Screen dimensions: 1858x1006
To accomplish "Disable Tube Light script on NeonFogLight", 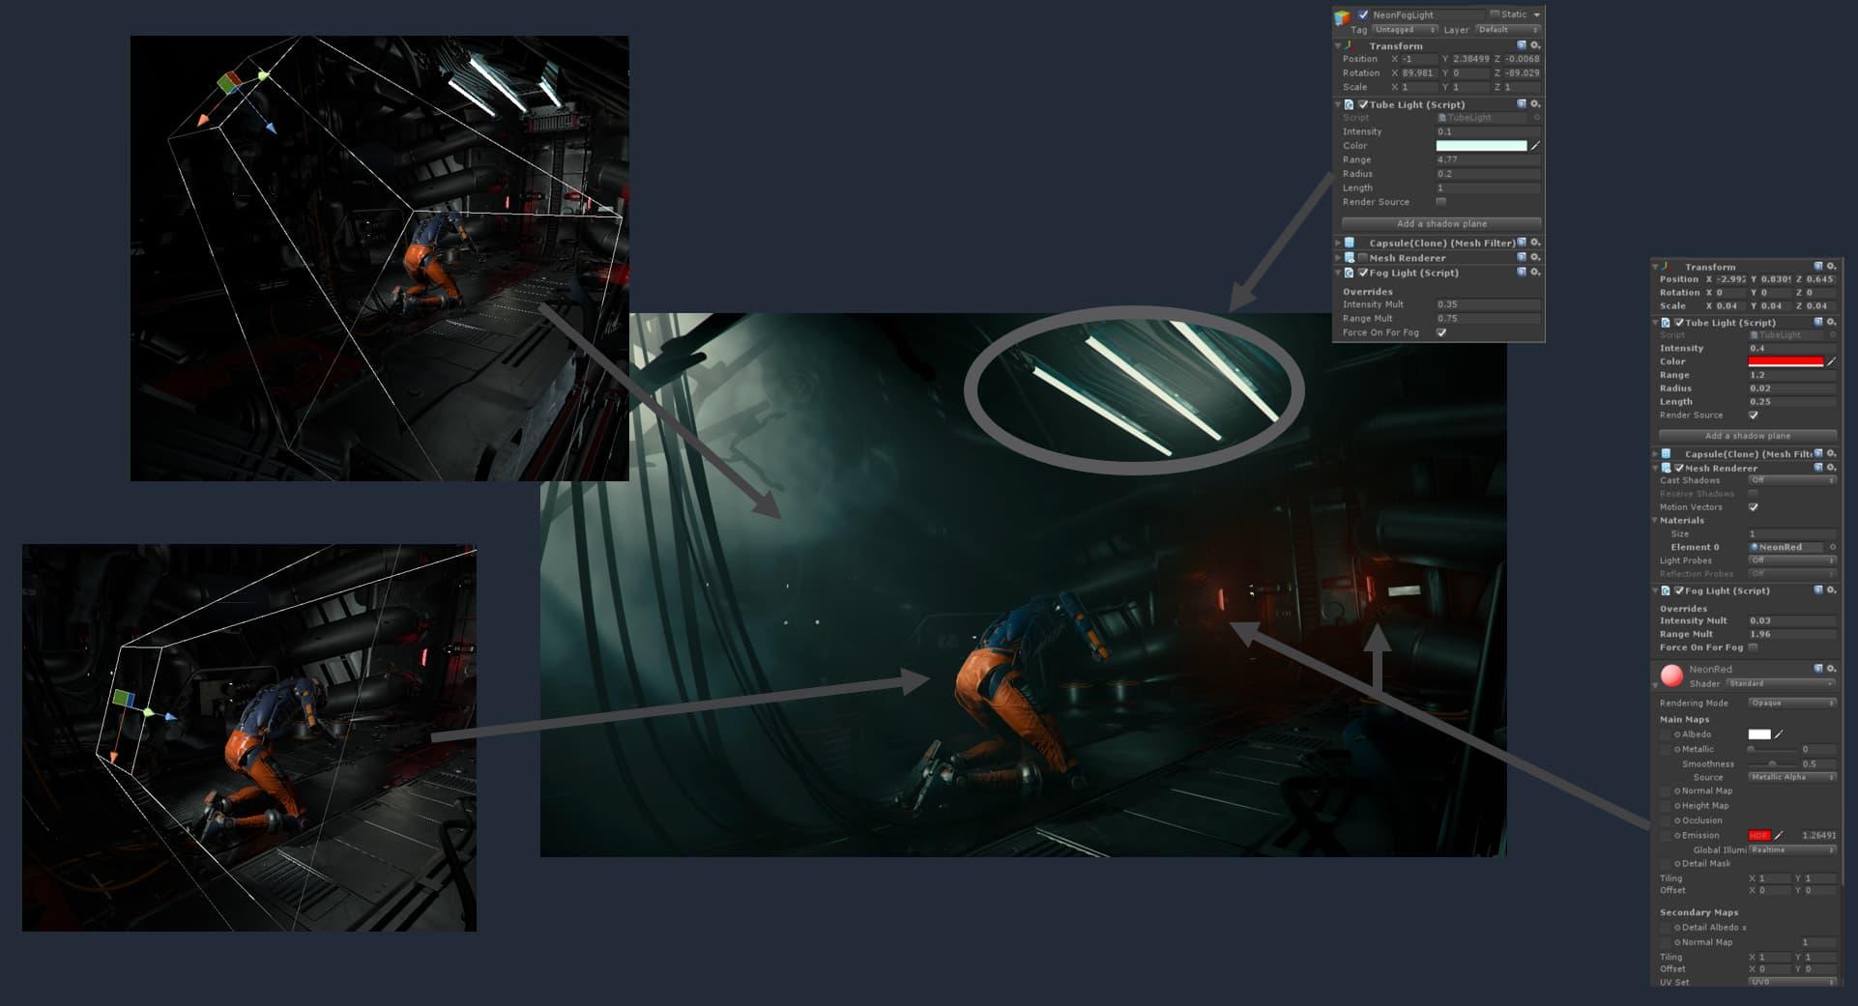I will (1363, 104).
